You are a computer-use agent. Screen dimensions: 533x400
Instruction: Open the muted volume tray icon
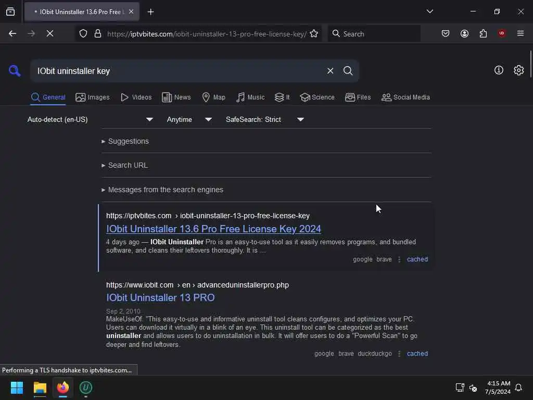473,387
